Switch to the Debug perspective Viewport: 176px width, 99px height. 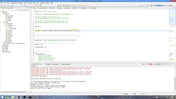click(170, 5)
